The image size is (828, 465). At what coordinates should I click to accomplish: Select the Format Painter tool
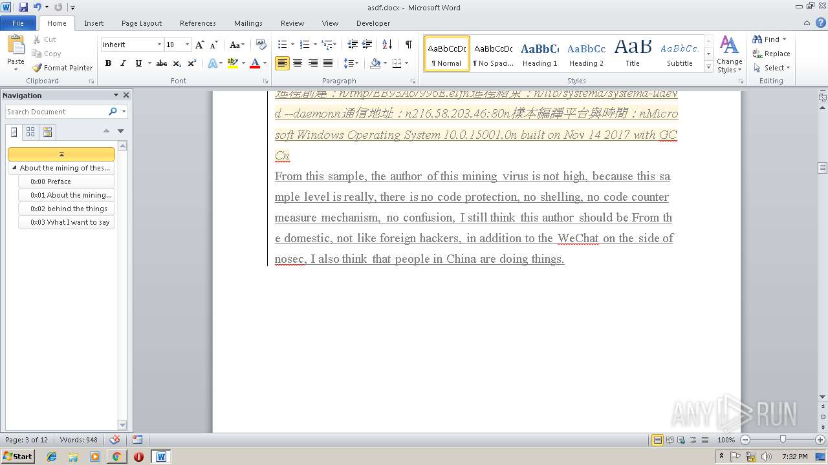point(62,68)
